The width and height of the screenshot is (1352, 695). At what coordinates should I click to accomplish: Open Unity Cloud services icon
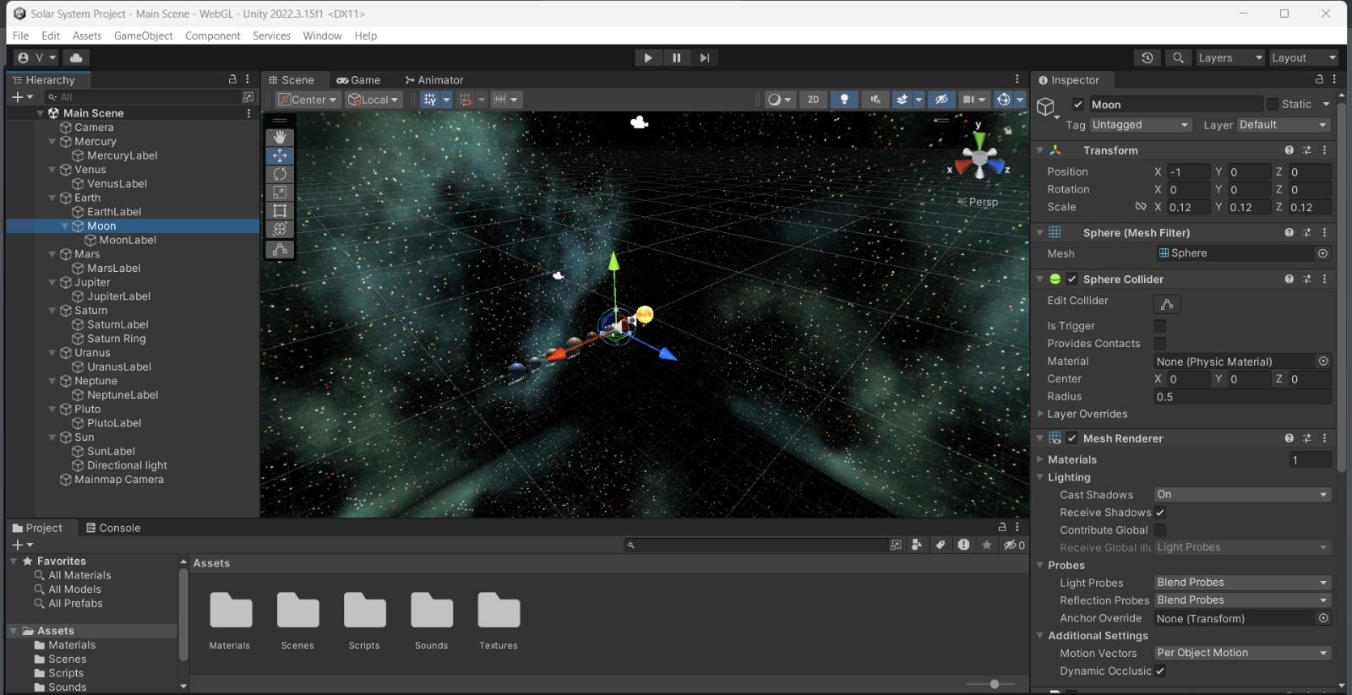coord(76,57)
